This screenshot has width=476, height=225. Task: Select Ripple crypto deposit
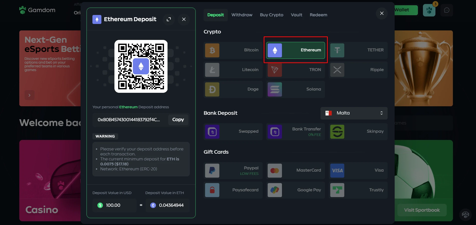pos(358,70)
